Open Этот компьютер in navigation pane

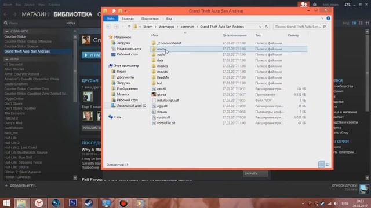[126, 66]
